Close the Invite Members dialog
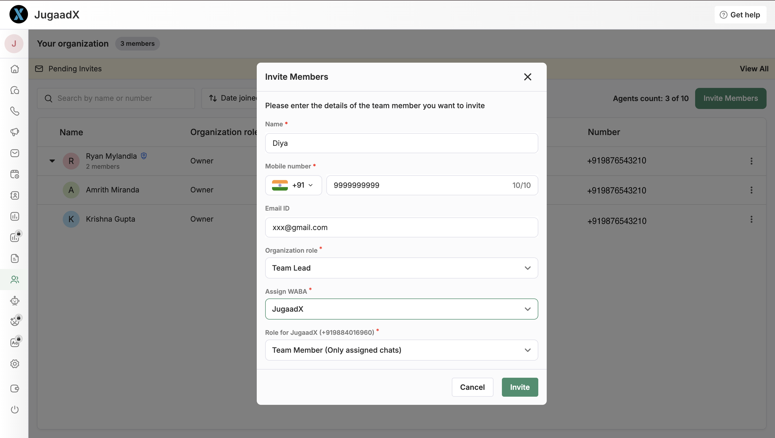 click(527, 77)
